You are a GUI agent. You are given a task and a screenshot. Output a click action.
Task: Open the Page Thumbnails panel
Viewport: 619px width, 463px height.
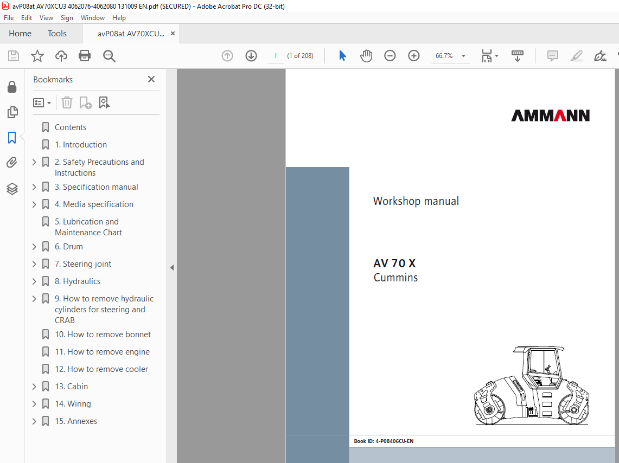12,112
